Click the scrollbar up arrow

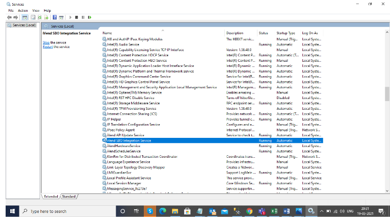point(387,32)
